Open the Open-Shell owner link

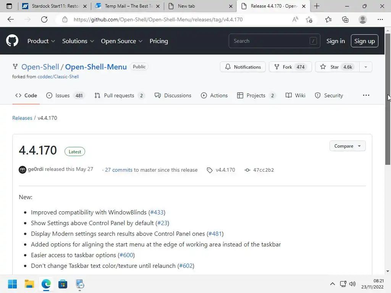click(x=40, y=67)
